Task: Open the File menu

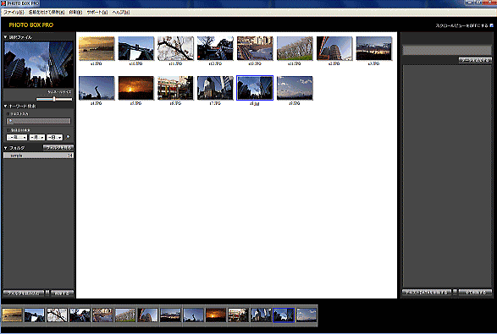Action: point(14,13)
